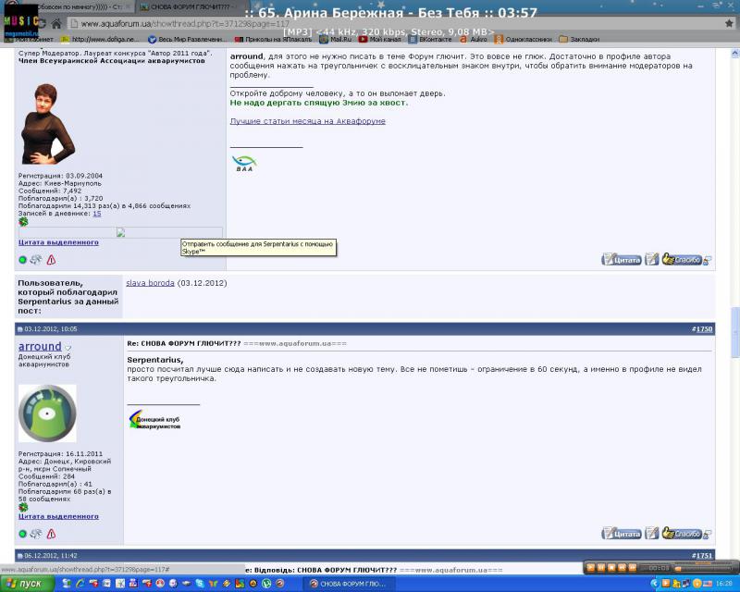The width and height of the screenshot is (740, 592).
Task: Open slava boroda's user profile link
Action: pyautogui.click(x=150, y=283)
